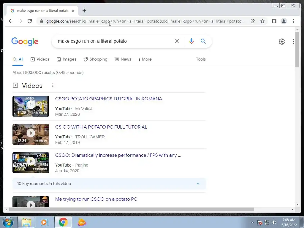304x228 pixels.
Task: Bookmark this page with the star
Action: pyautogui.click(x=262, y=21)
